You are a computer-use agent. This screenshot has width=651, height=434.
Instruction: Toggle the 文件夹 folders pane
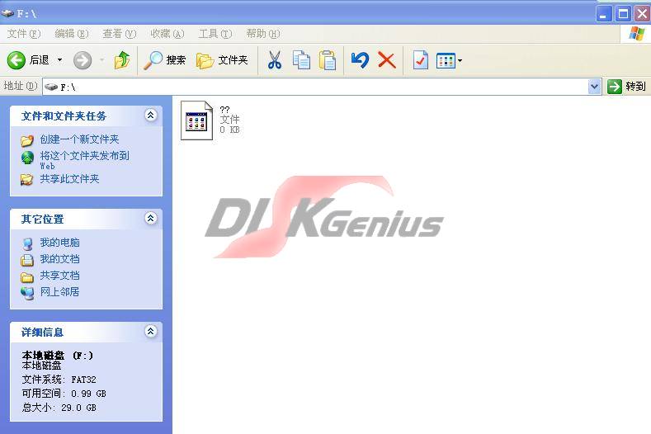222,60
